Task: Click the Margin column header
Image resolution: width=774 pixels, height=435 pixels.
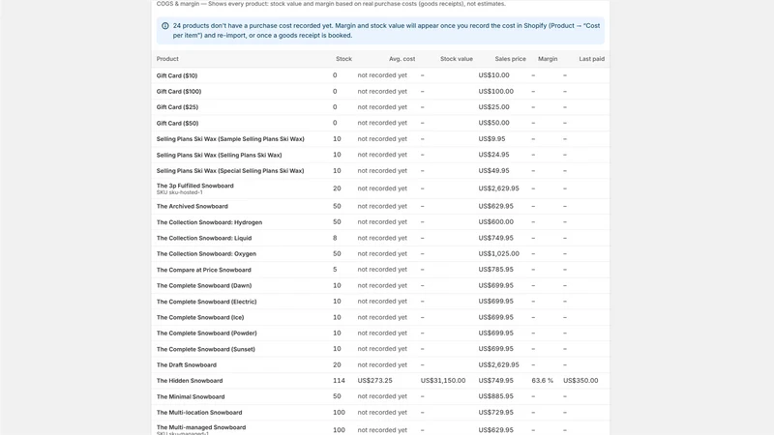Action: click(548, 59)
